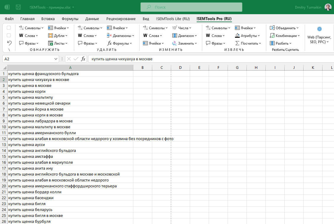The image size is (334, 224).
Task: Open the Листы sheets menu
Action: 58,43
